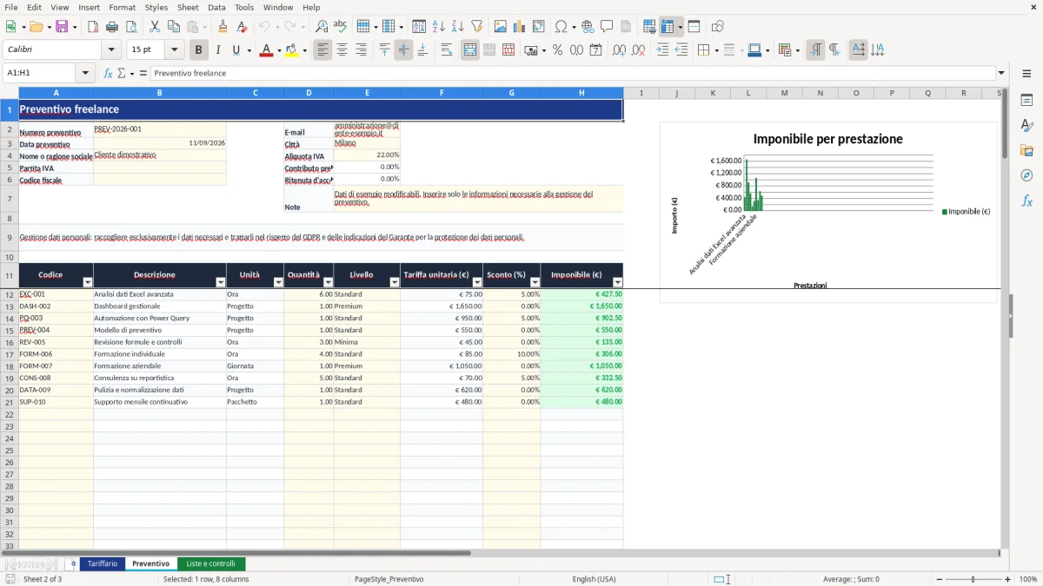
Task: Toggle Underline formatting
Action: pyautogui.click(x=236, y=50)
